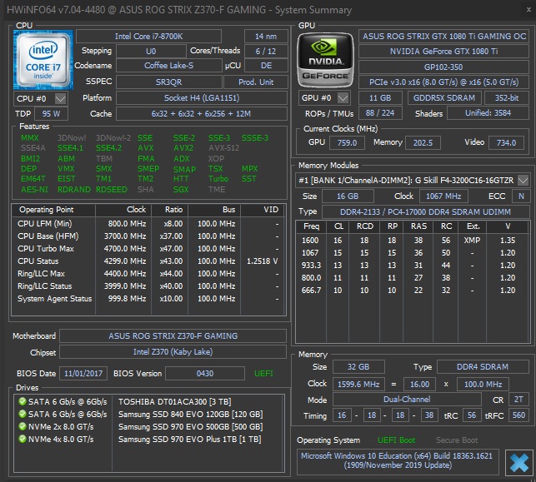Viewport: 536px width, 482px height.
Task: Click the TDP value 95 W
Action: click(52, 114)
